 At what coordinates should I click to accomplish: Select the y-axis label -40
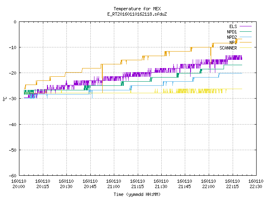tap(13, 125)
